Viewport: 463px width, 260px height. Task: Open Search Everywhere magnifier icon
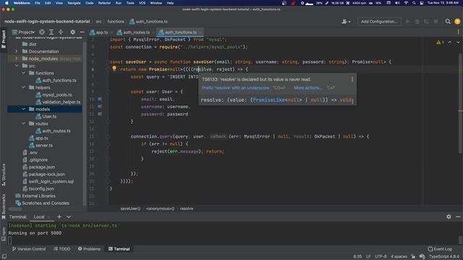[x=448, y=22]
